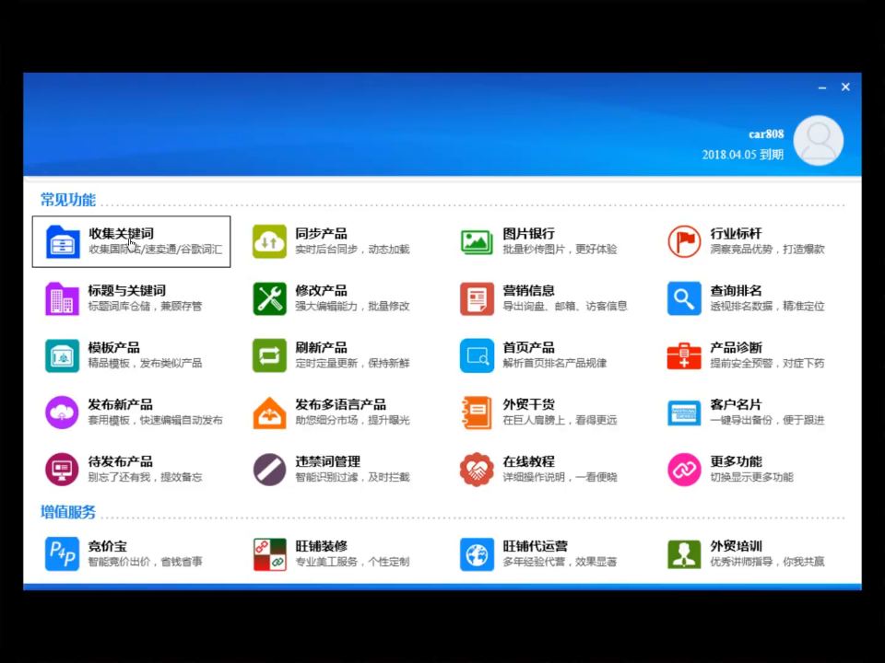
Task: Open the 模板产品 teal template icon
Action: click(62, 355)
